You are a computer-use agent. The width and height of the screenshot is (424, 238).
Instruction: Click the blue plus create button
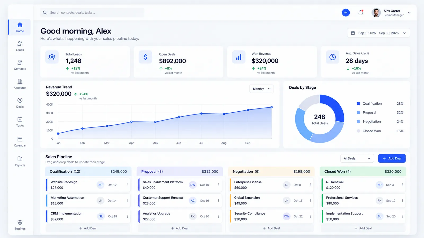(x=346, y=12)
